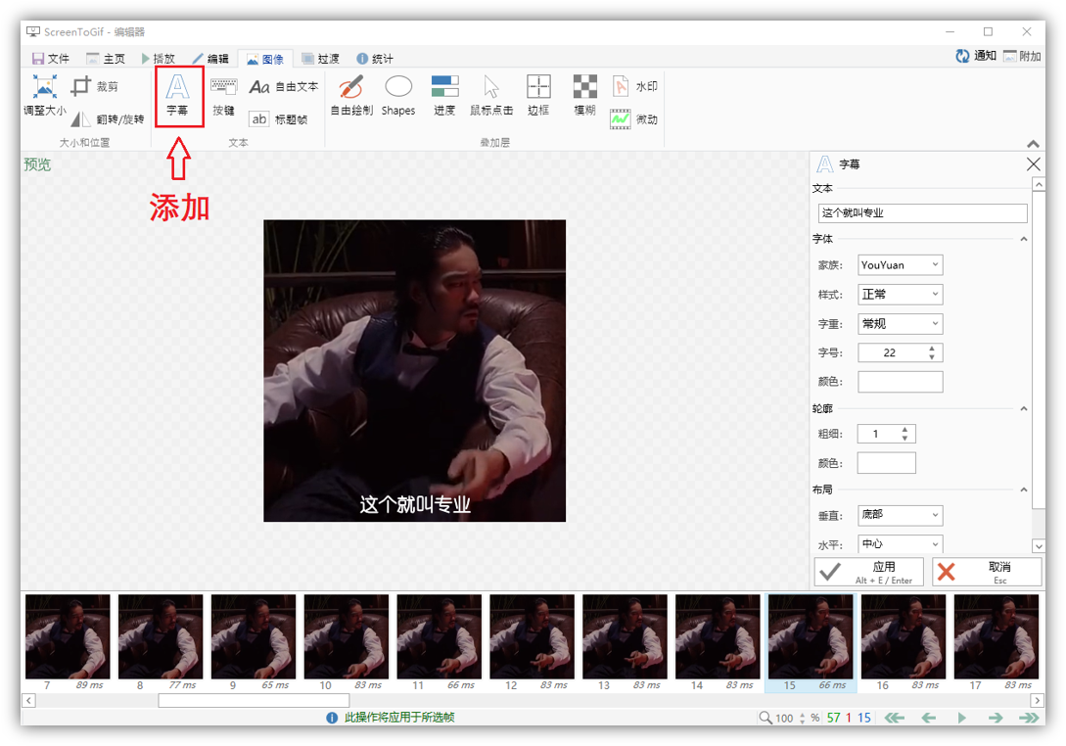Open the 过渡 transitions tab
The image size is (1066, 746).
pos(320,59)
